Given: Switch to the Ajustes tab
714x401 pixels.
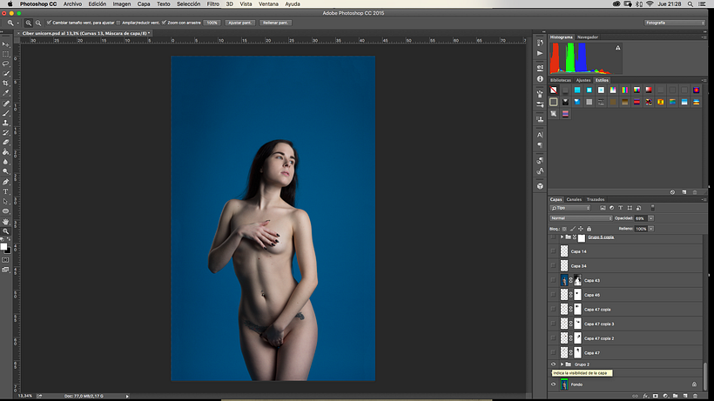Looking at the screenshot, I should tap(583, 81).
